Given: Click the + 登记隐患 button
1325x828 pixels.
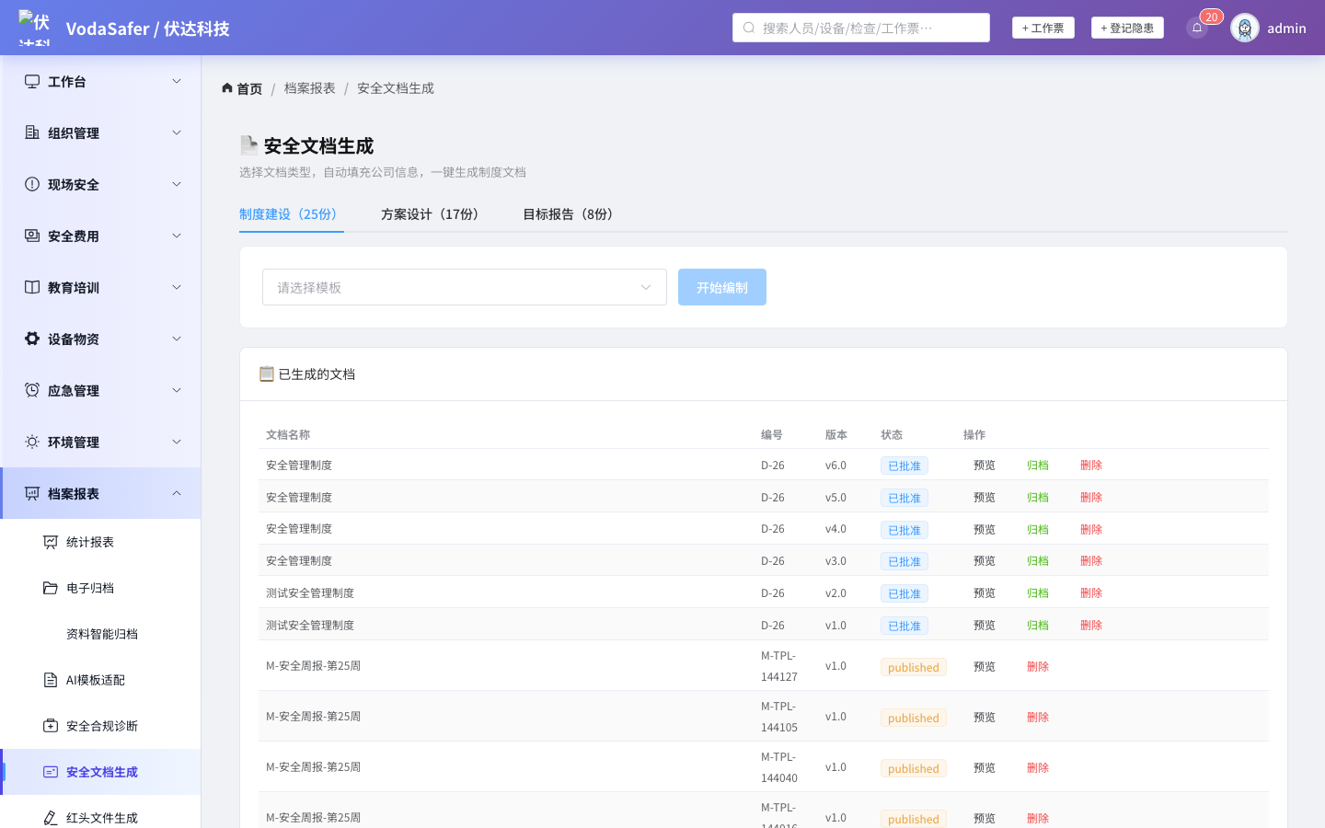Looking at the screenshot, I should 1127,28.
